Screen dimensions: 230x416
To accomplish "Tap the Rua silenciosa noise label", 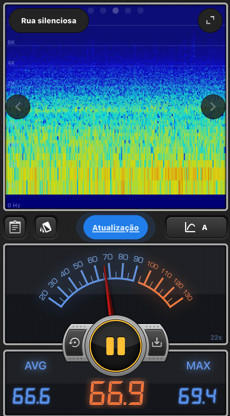I will click(49, 21).
